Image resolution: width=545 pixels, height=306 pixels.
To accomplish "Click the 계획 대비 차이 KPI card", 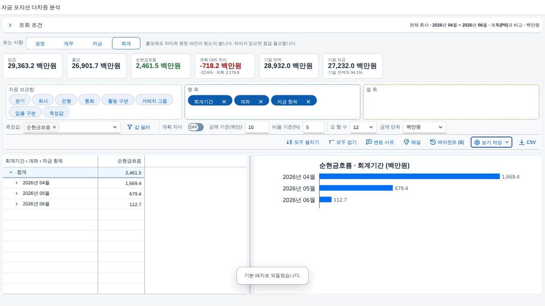I will (225, 66).
